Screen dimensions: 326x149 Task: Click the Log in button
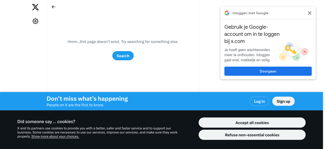tap(260, 101)
